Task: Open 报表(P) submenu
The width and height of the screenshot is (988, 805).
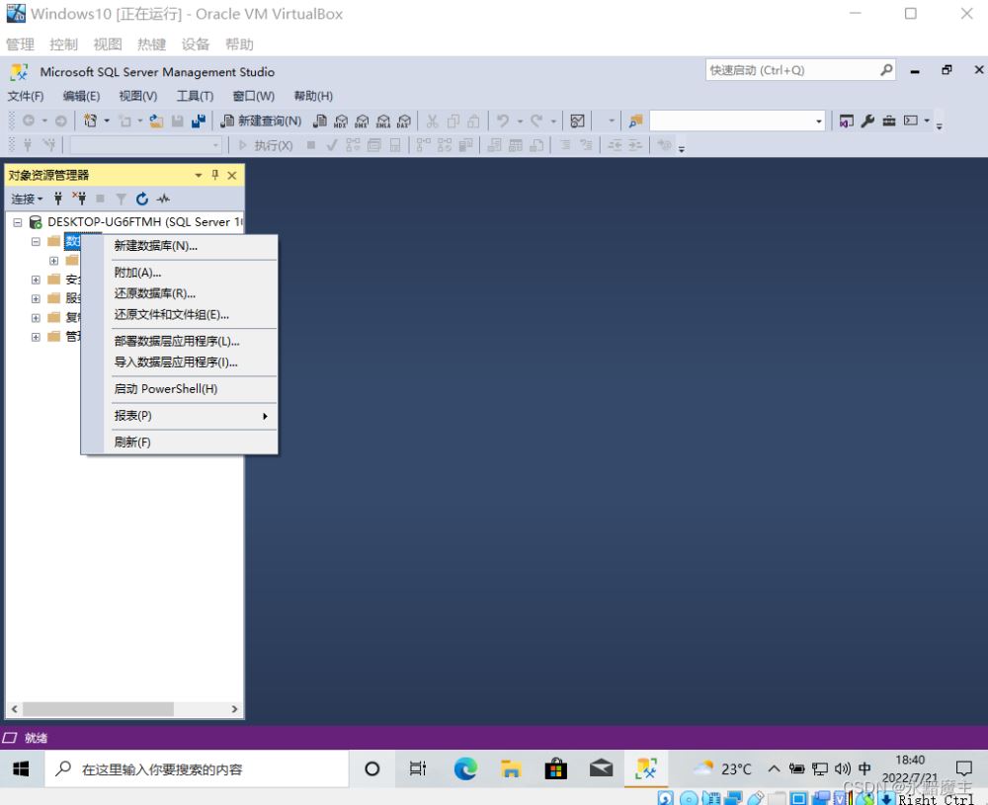Action: (180, 416)
